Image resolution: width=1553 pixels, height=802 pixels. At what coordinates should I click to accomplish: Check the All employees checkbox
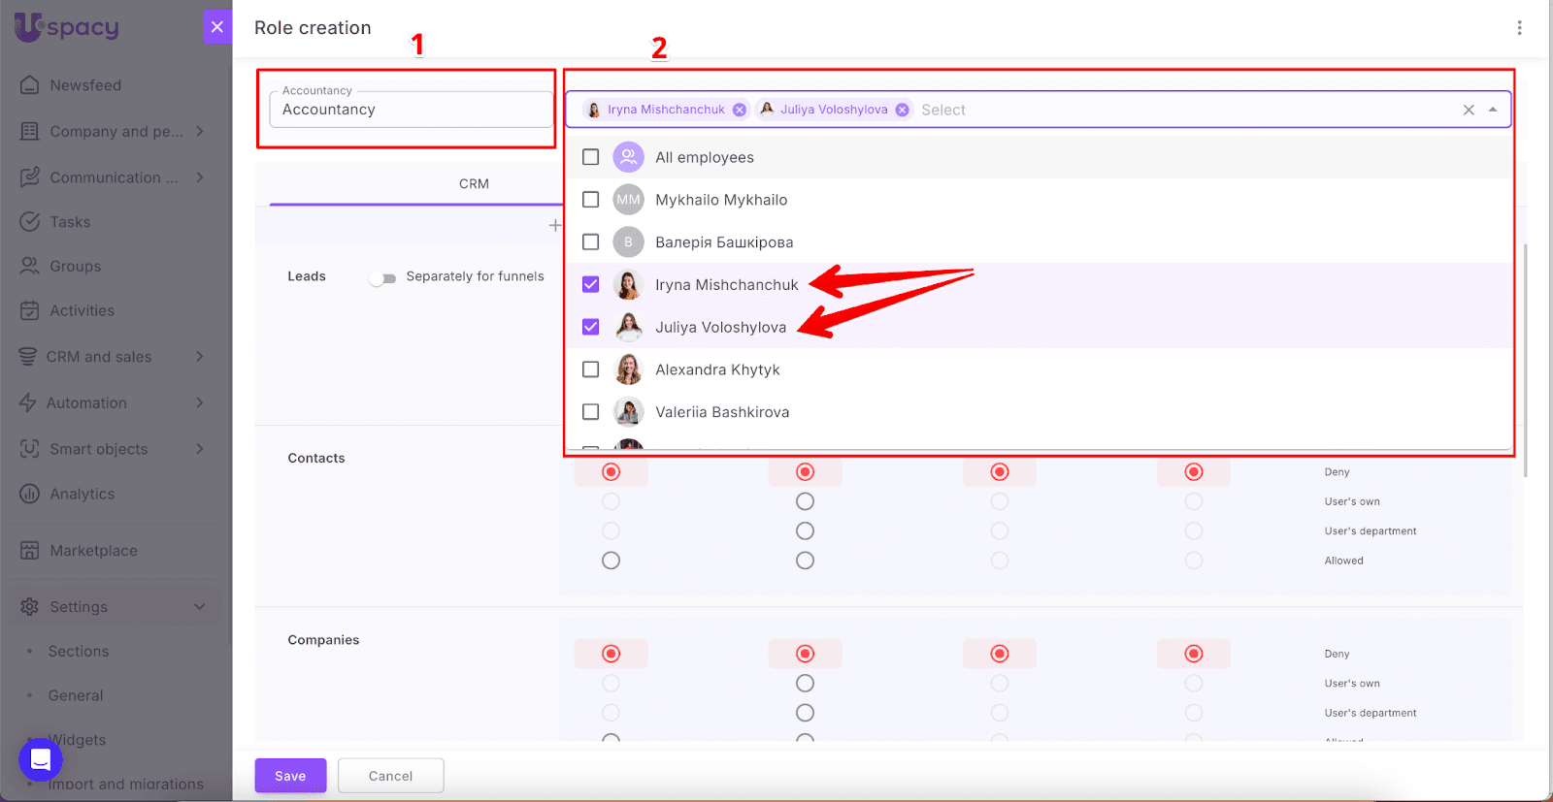[x=590, y=157]
